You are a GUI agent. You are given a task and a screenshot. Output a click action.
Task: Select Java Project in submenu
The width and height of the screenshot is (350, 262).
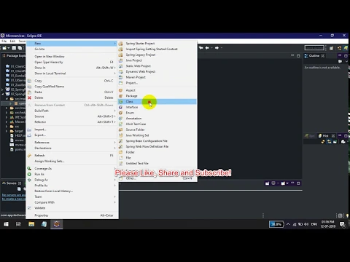pos(157,60)
